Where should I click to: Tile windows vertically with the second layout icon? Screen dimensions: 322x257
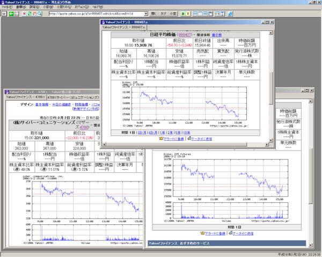[200, 14]
